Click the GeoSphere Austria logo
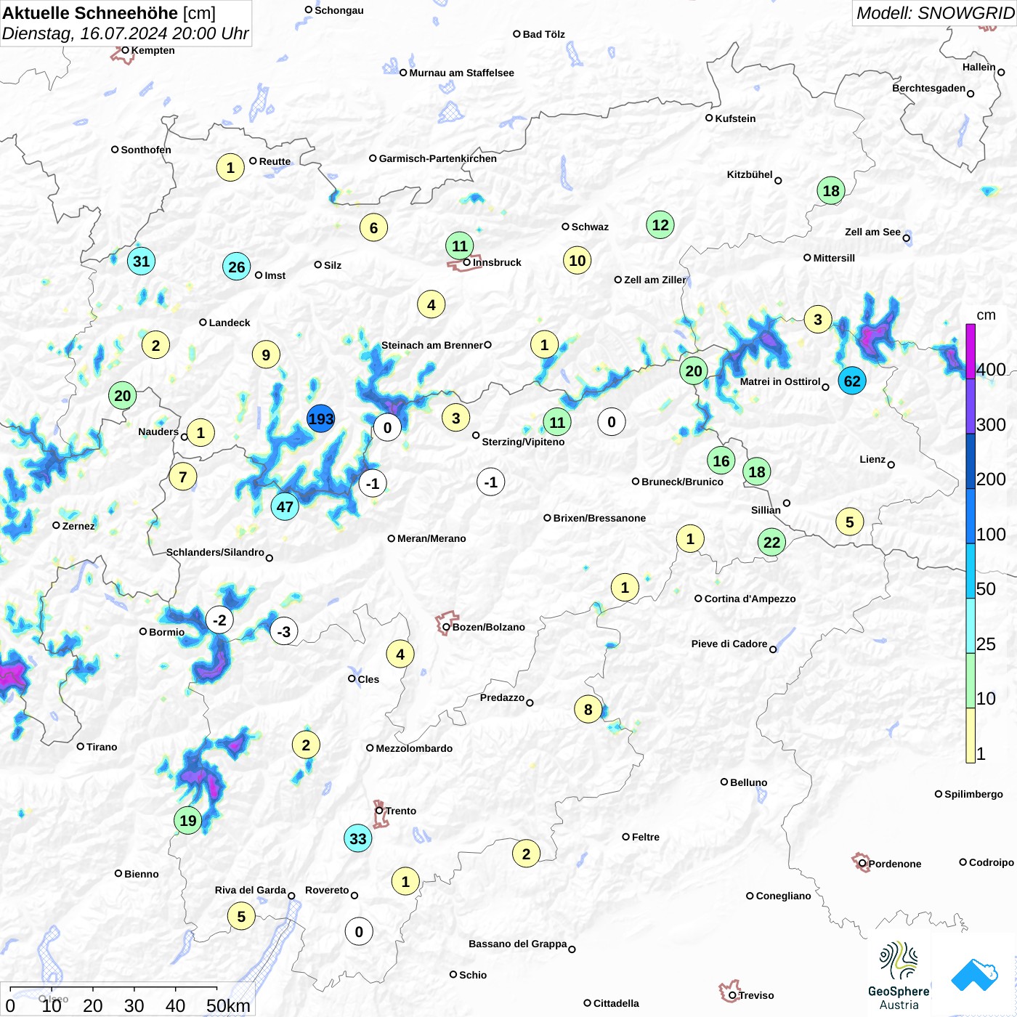 click(899, 976)
